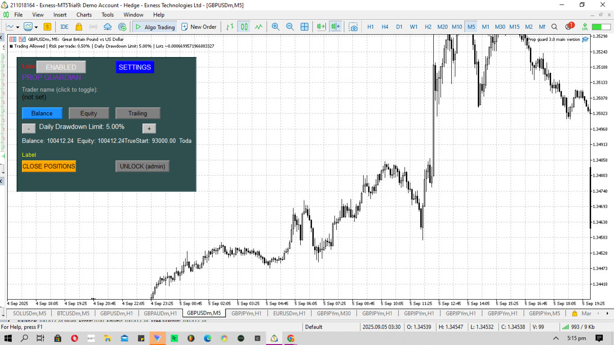Viewport: 614px width, 345px height.
Task: Open the Windows notification center
Action: 599,338
